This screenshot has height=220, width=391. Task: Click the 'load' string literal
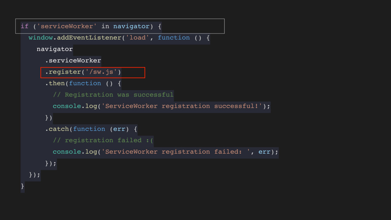(x=137, y=38)
